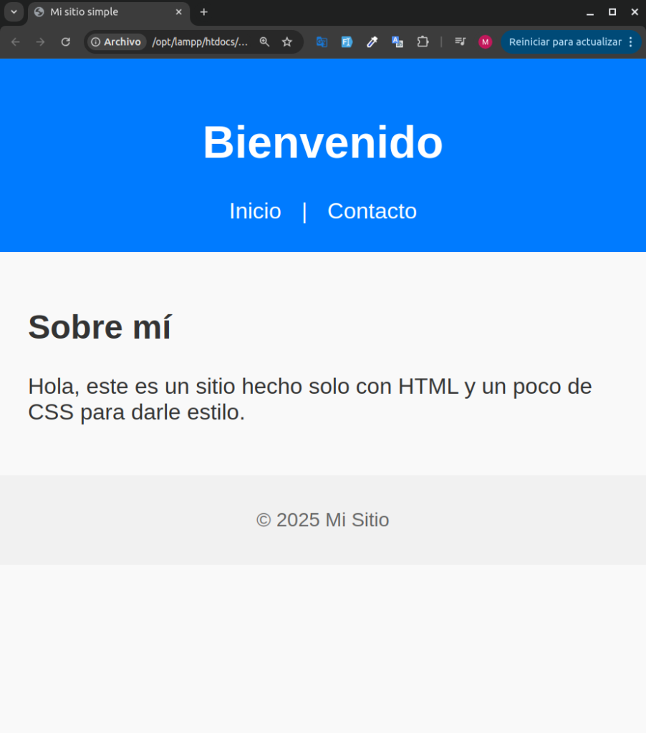646x733 pixels.
Task: Expand the tab search dropdown arrow
Action: click(x=14, y=12)
